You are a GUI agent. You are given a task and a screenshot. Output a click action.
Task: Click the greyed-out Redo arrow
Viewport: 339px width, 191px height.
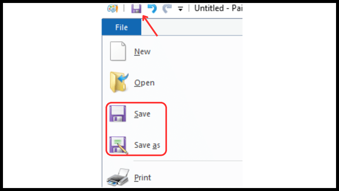167,8
